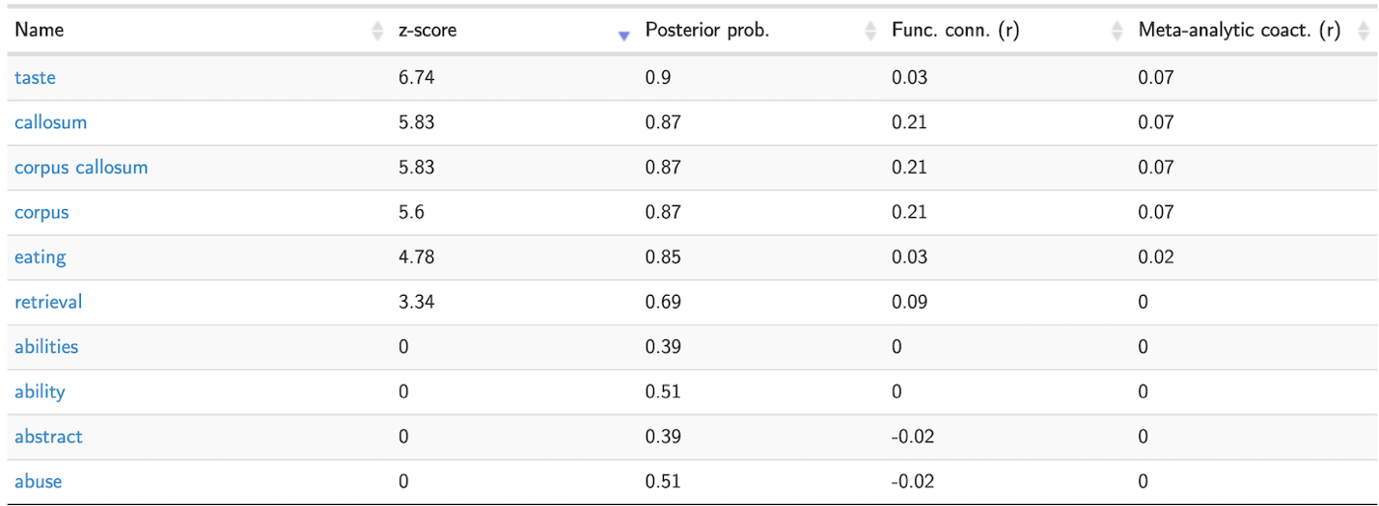Open the abstract term link

point(48,436)
